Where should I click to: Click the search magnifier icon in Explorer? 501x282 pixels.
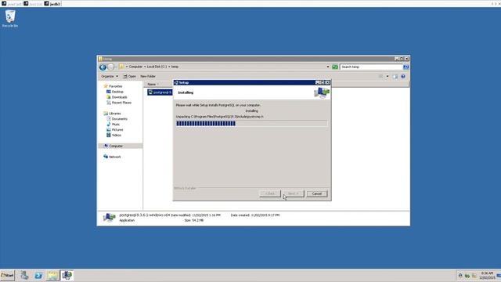405,67
